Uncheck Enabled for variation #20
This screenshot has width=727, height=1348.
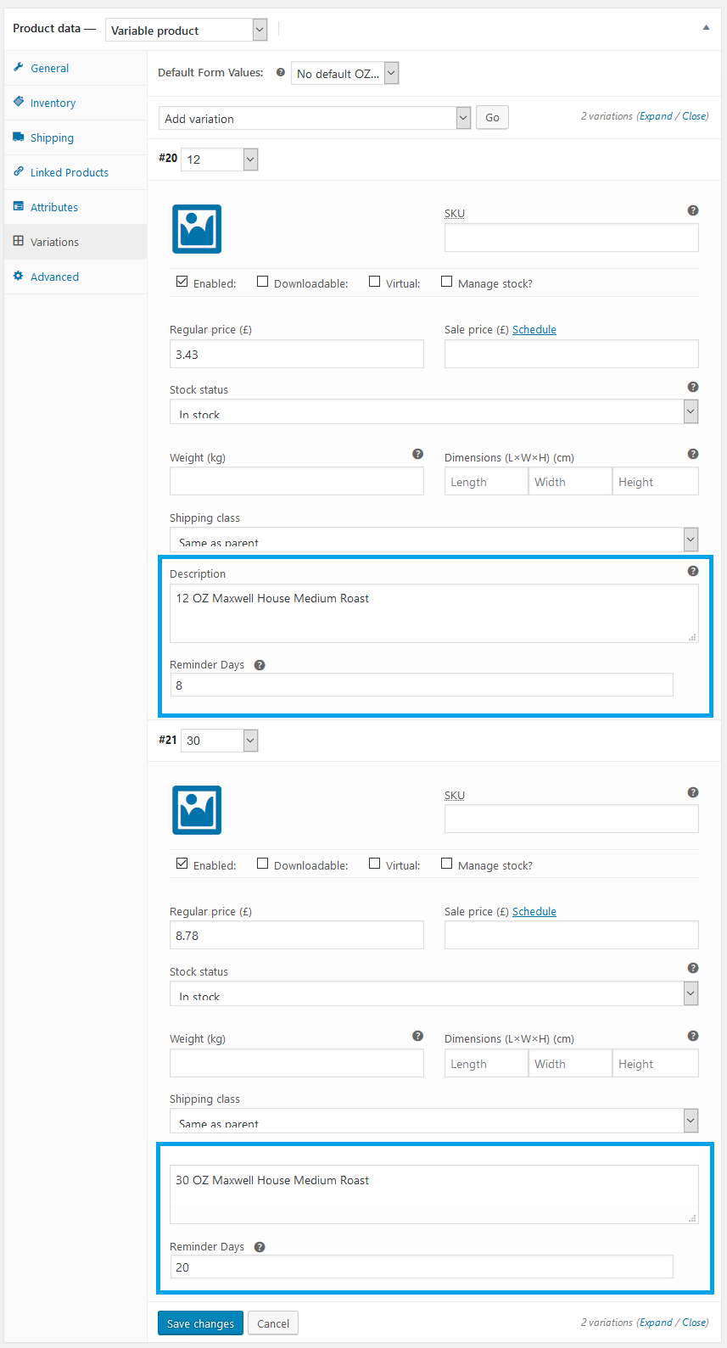(x=182, y=282)
